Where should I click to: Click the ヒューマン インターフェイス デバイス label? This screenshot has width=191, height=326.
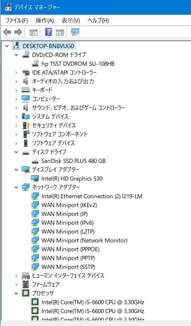(68, 276)
